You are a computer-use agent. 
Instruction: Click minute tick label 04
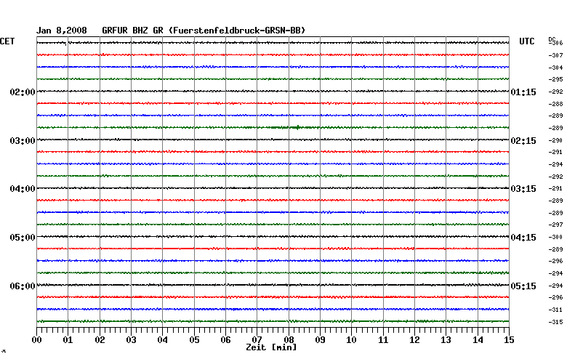coord(162,340)
